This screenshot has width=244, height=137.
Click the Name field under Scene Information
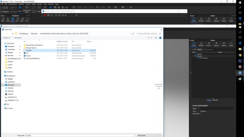217,108
